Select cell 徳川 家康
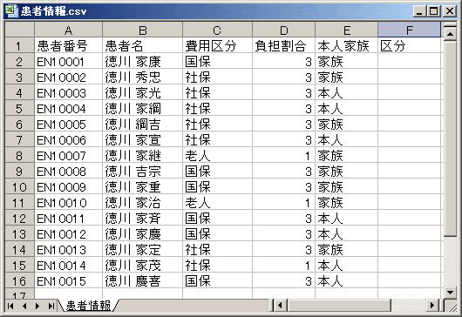Viewport: 462px width, 317px height. (143, 62)
